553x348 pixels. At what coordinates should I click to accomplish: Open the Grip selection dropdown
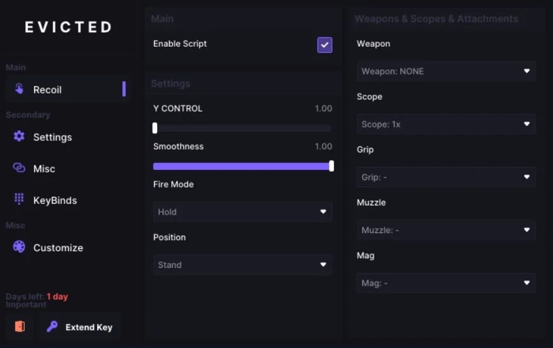pos(446,177)
